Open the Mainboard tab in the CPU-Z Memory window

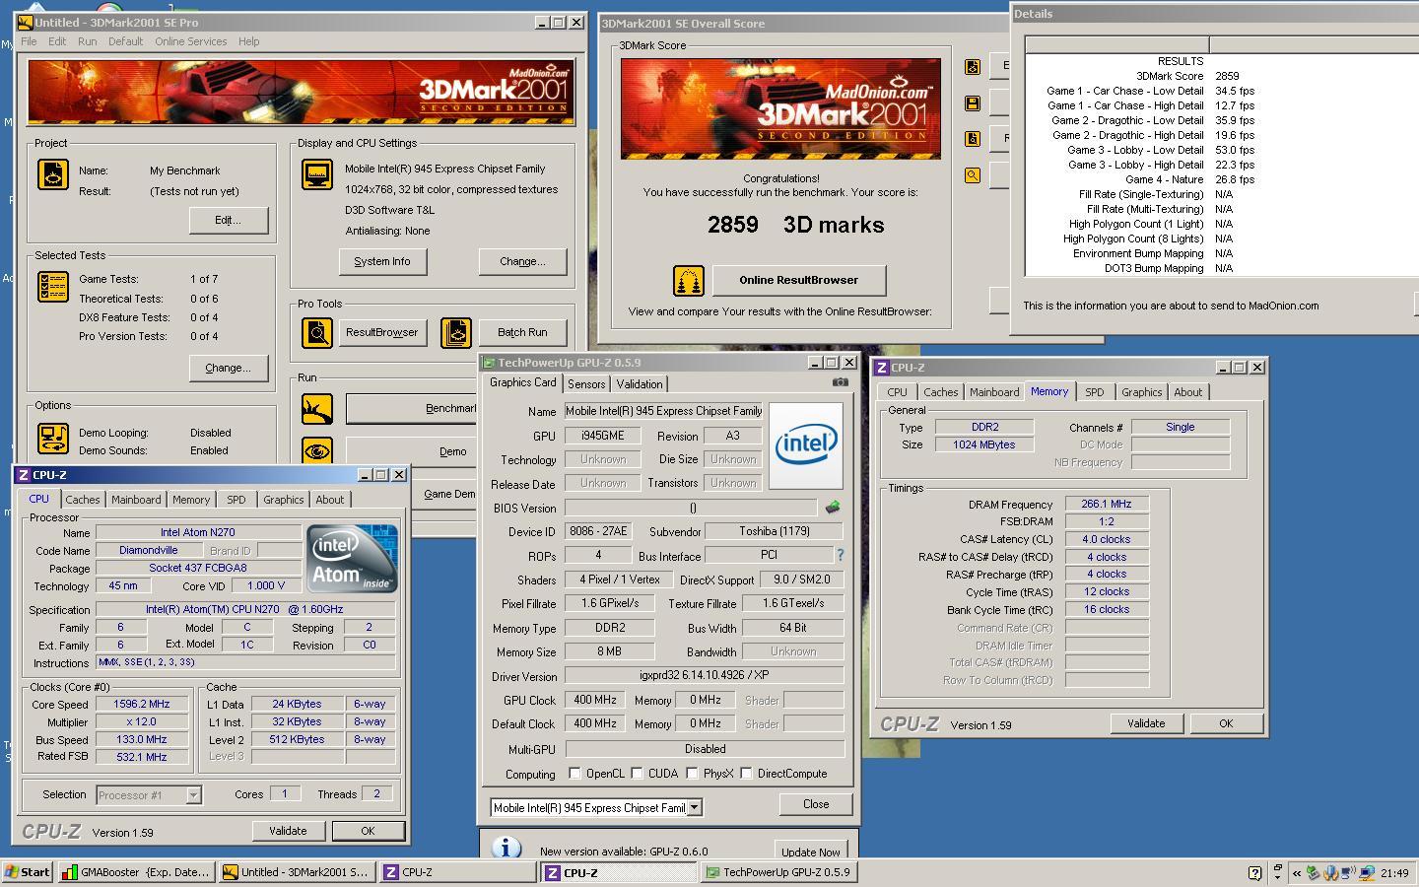(994, 392)
